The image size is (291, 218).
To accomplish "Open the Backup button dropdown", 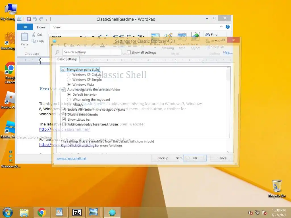I will click(177, 158).
